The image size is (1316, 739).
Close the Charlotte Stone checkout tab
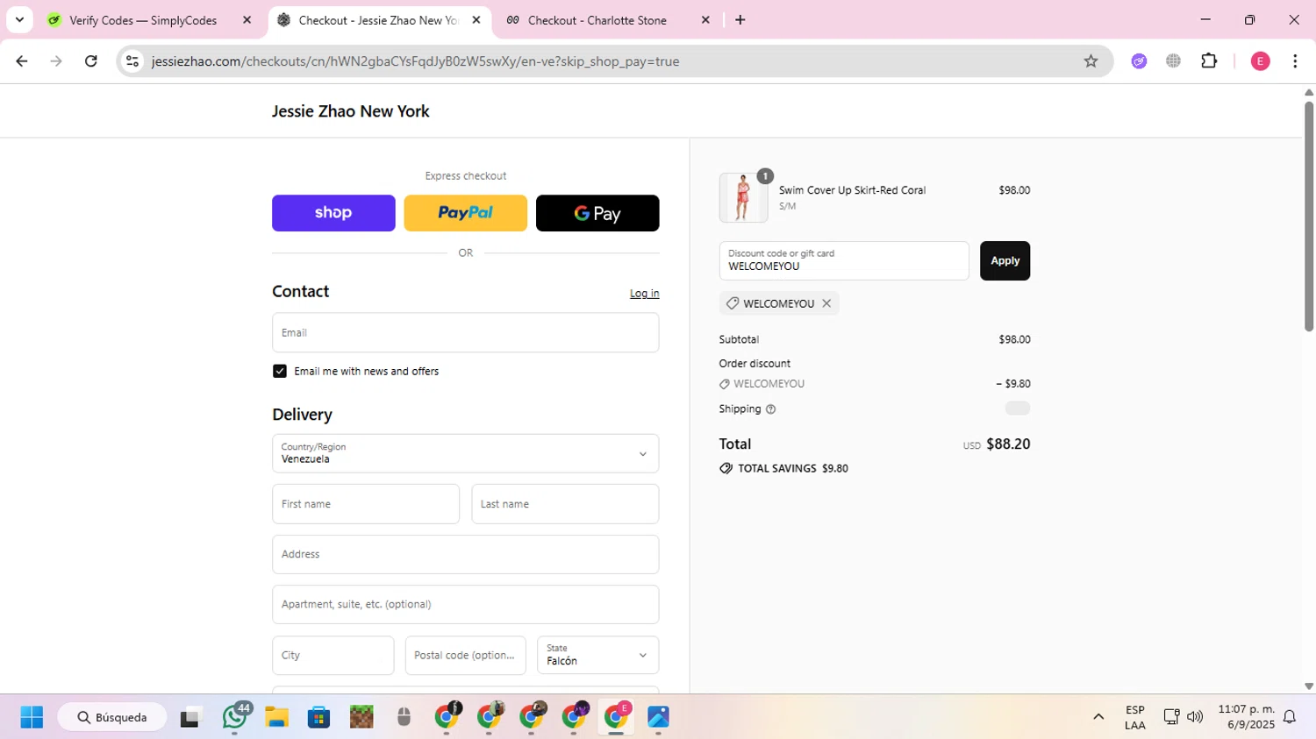[705, 20]
